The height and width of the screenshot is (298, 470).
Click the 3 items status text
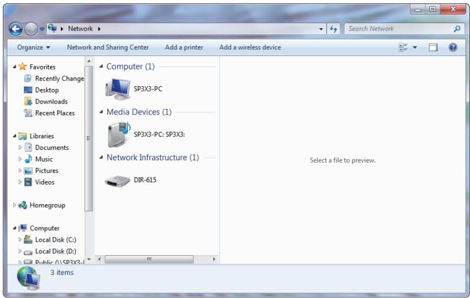click(62, 273)
